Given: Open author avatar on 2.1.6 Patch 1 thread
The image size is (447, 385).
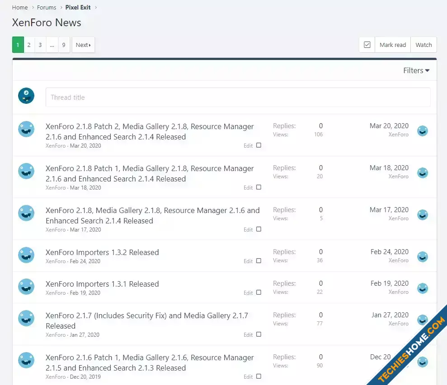Looking at the screenshot, I should [x=26, y=360].
